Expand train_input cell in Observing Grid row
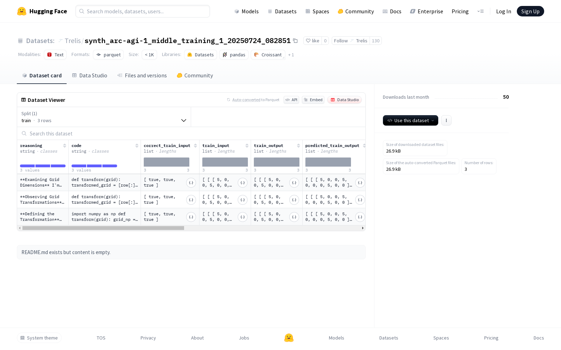Screen dimensions: 561x350 coord(243,199)
